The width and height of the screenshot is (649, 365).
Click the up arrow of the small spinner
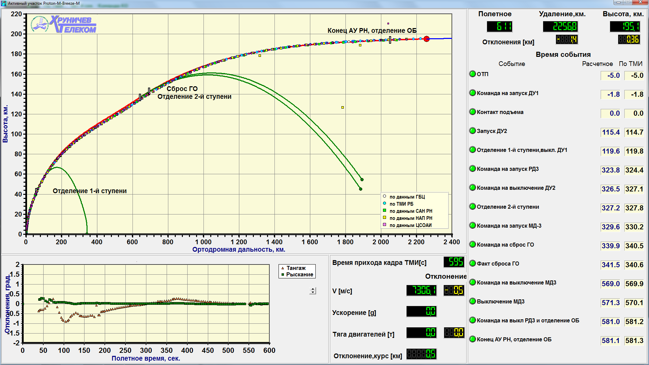tap(313, 289)
